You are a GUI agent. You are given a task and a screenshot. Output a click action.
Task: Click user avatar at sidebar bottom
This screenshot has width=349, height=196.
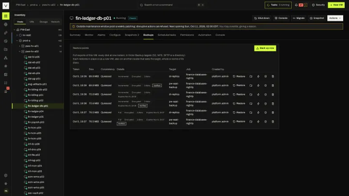click(x=6, y=191)
